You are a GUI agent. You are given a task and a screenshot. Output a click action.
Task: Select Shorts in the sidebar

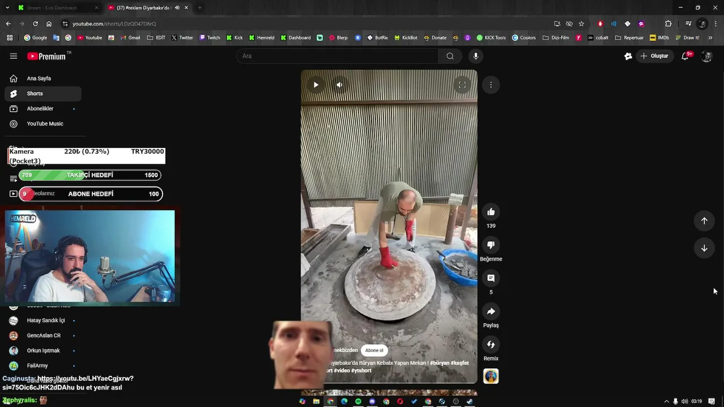43,93
